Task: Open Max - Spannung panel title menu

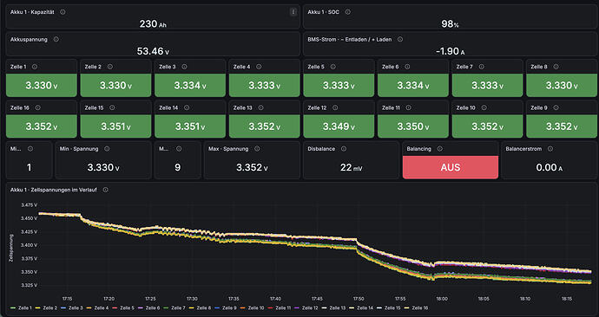Action: [x=228, y=149]
